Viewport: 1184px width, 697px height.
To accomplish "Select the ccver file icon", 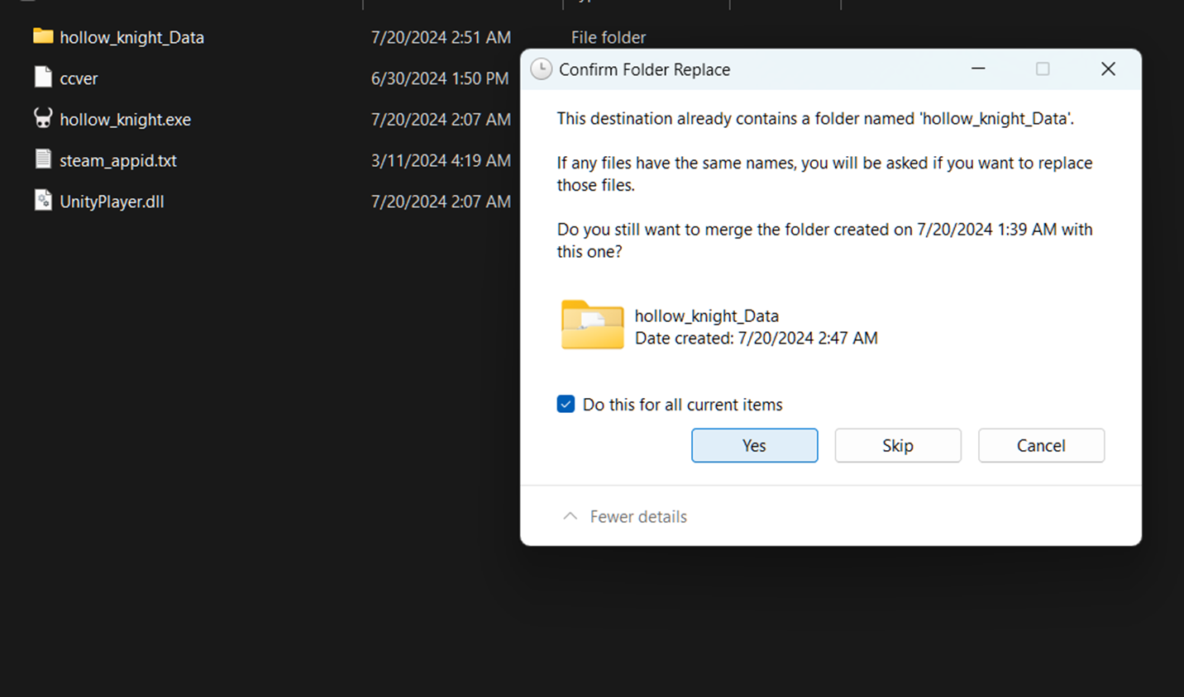I will 43,78.
